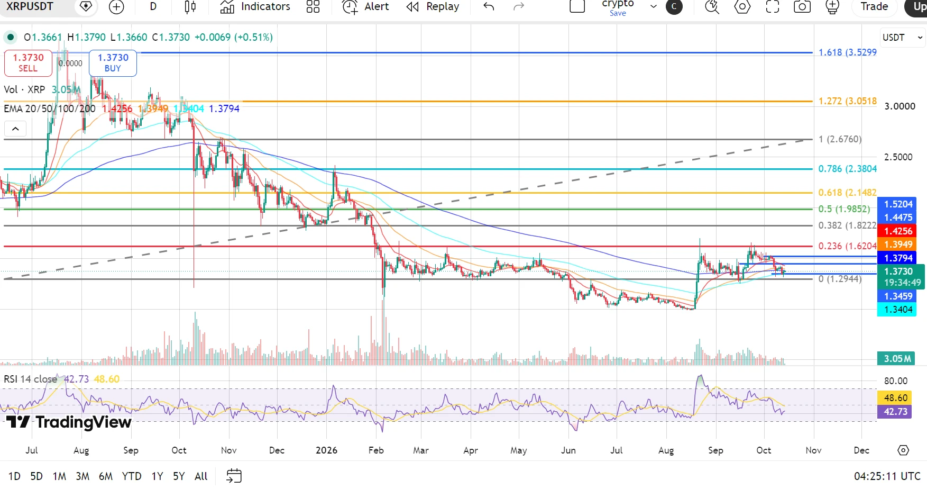
Task: Click the lightbulb ideas icon
Action: (832, 7)
